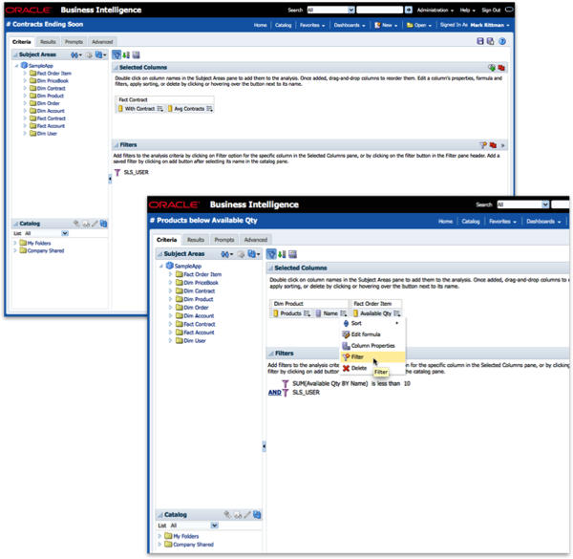The image size is (573, 559).
Task: Click combine results icon in back Selected Columns header
Action: [x=492, y=68]
